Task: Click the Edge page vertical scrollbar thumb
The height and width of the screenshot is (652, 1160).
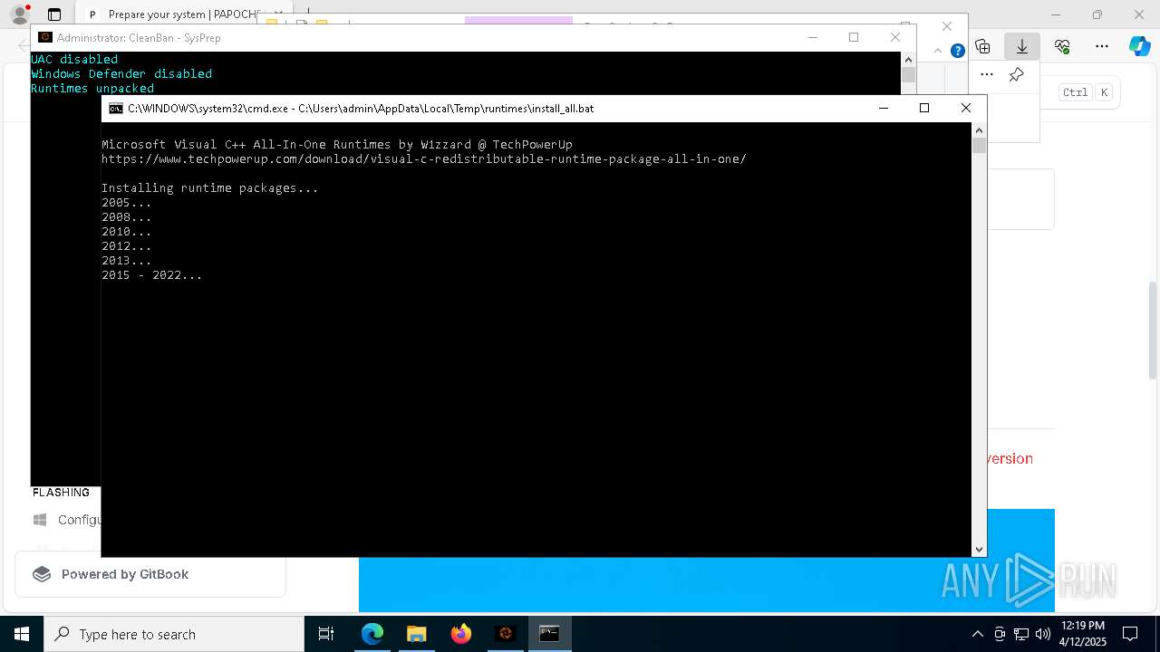Action: pos(1153,330)
